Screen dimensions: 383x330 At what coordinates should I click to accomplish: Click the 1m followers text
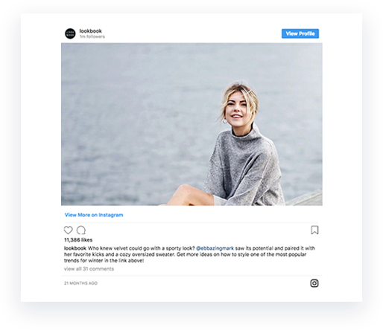[x=92, y=36]
